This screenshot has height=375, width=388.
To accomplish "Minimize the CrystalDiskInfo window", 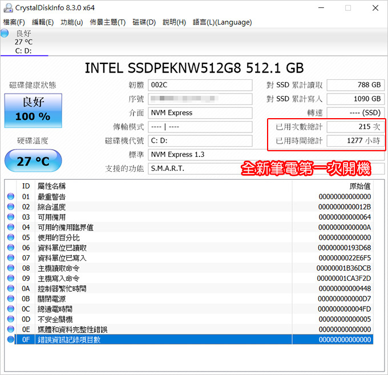I will click(321, 8).
